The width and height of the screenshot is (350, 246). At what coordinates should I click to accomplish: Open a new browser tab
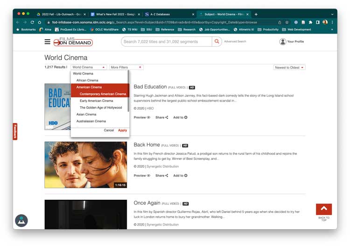point(256,14)
